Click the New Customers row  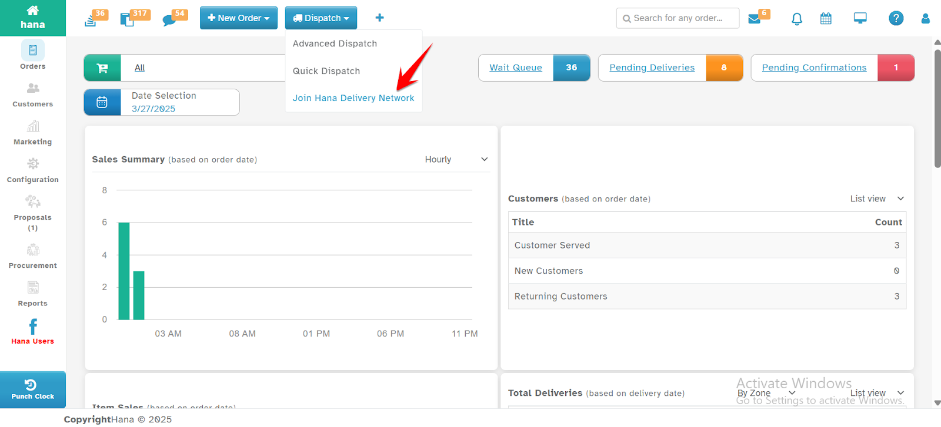point(707,271)
